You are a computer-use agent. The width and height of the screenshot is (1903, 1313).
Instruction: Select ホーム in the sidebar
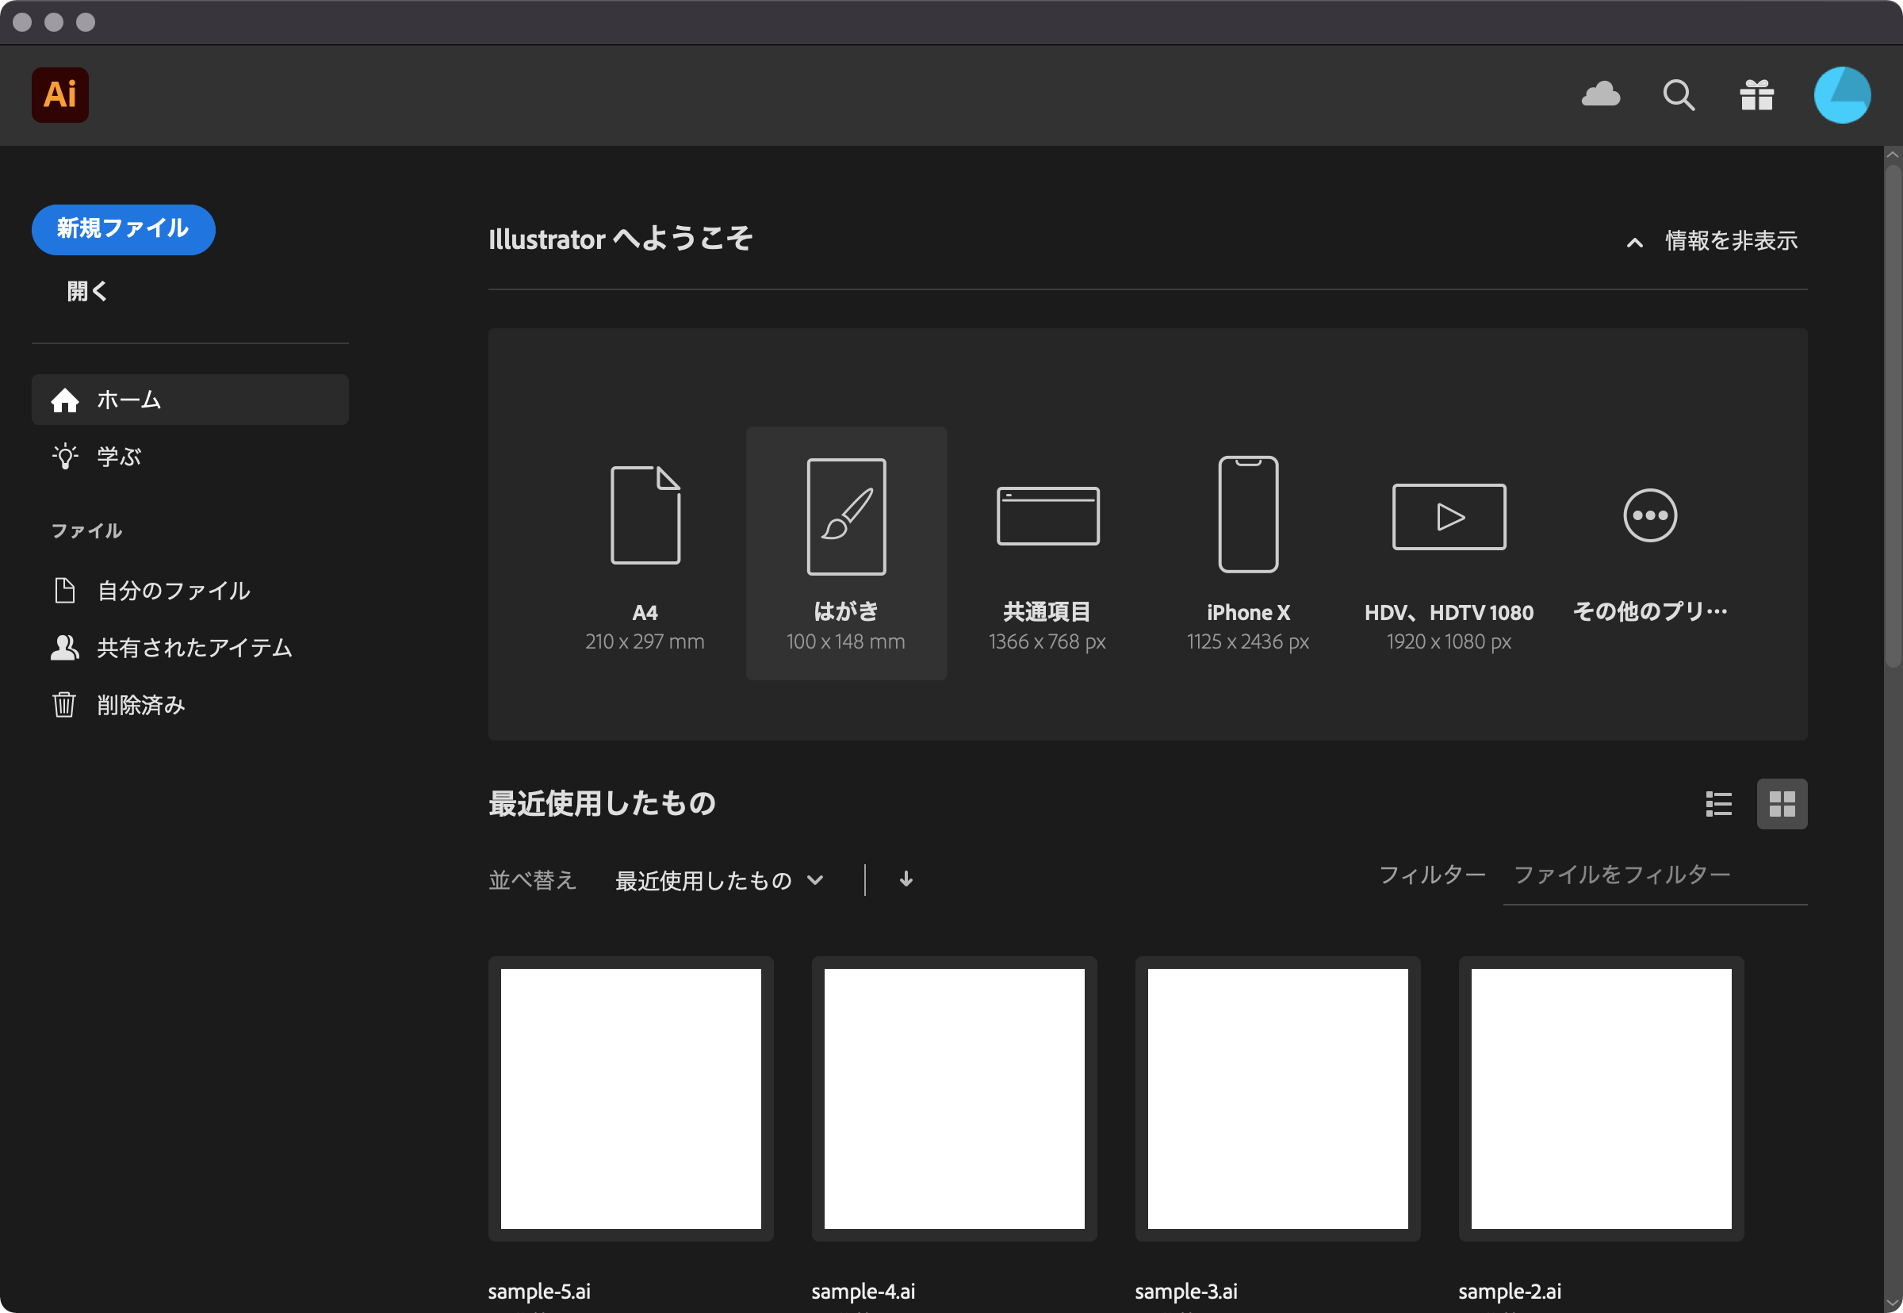click(x=190, y=399)
